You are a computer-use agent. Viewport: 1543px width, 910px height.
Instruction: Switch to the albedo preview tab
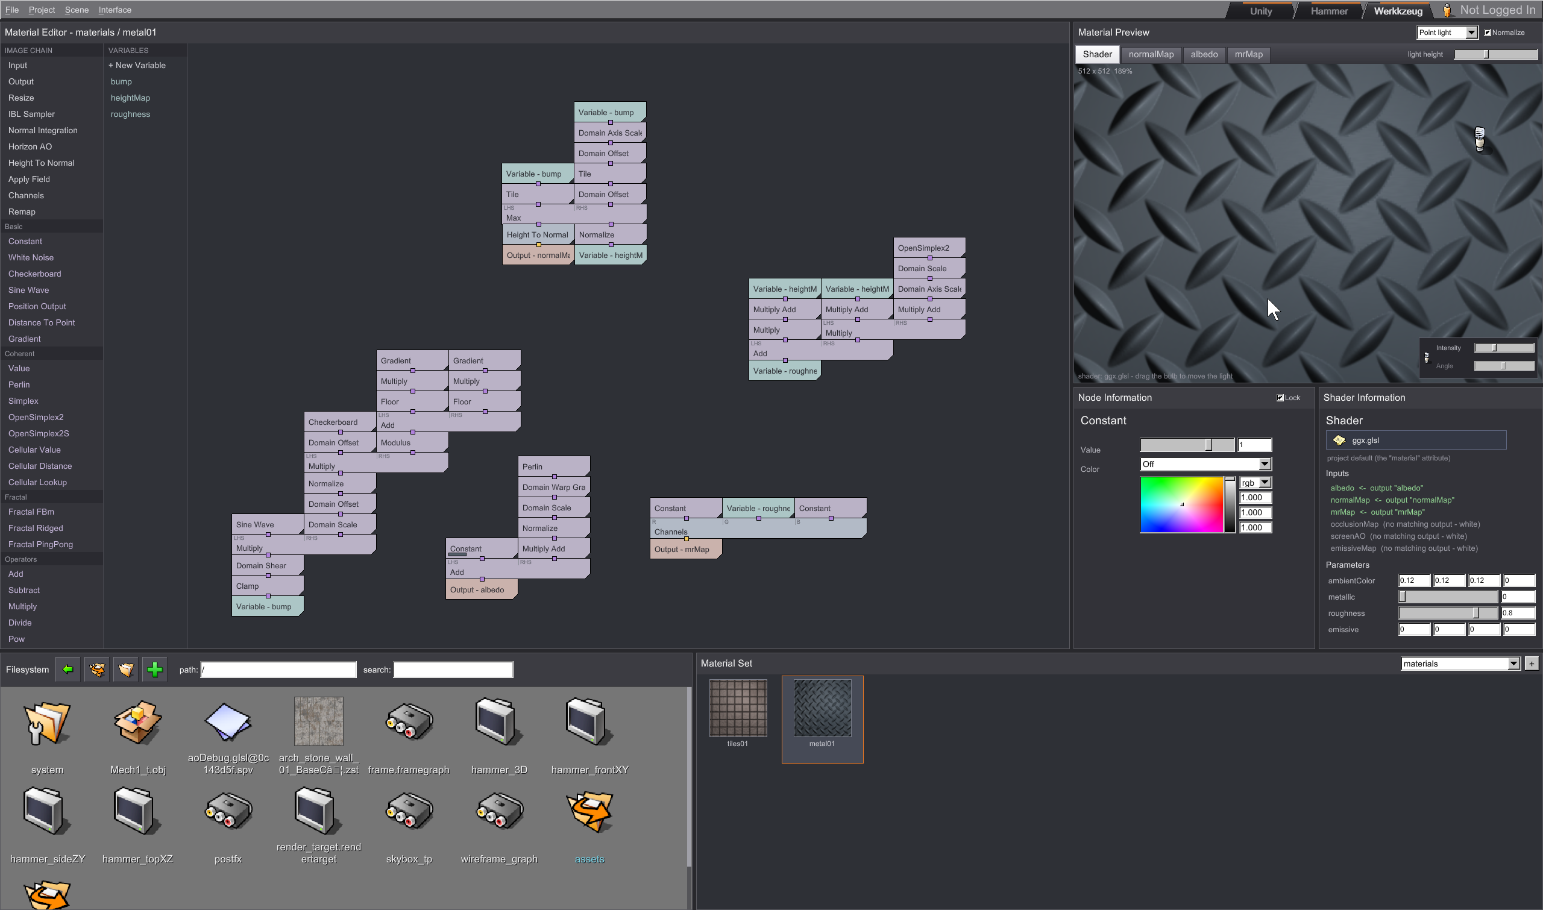(x=1204, y=55)
